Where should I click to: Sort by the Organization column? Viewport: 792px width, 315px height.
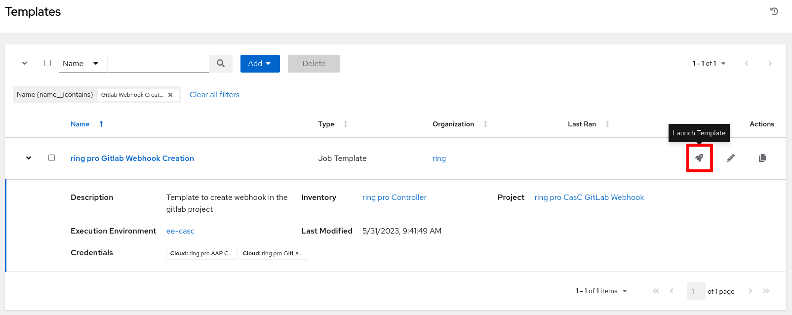pyautogui.click(x=485, y=124)
